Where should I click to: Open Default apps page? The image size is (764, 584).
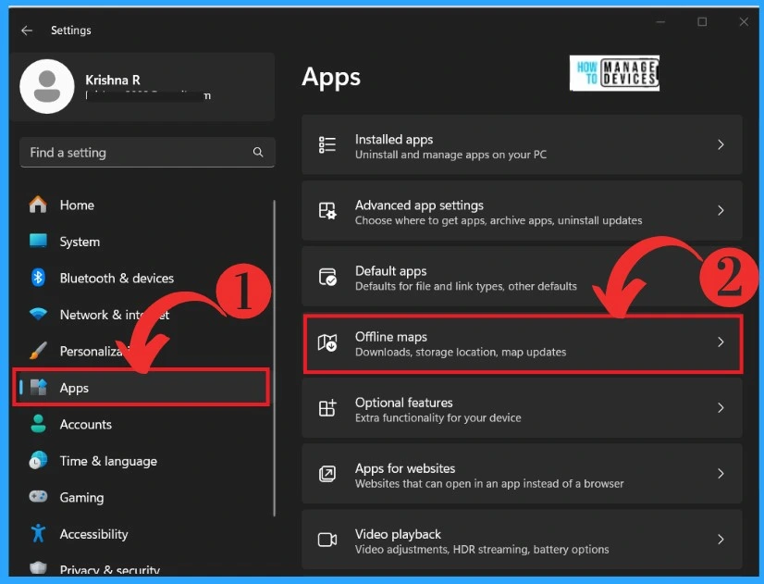[x=522, y=277]
